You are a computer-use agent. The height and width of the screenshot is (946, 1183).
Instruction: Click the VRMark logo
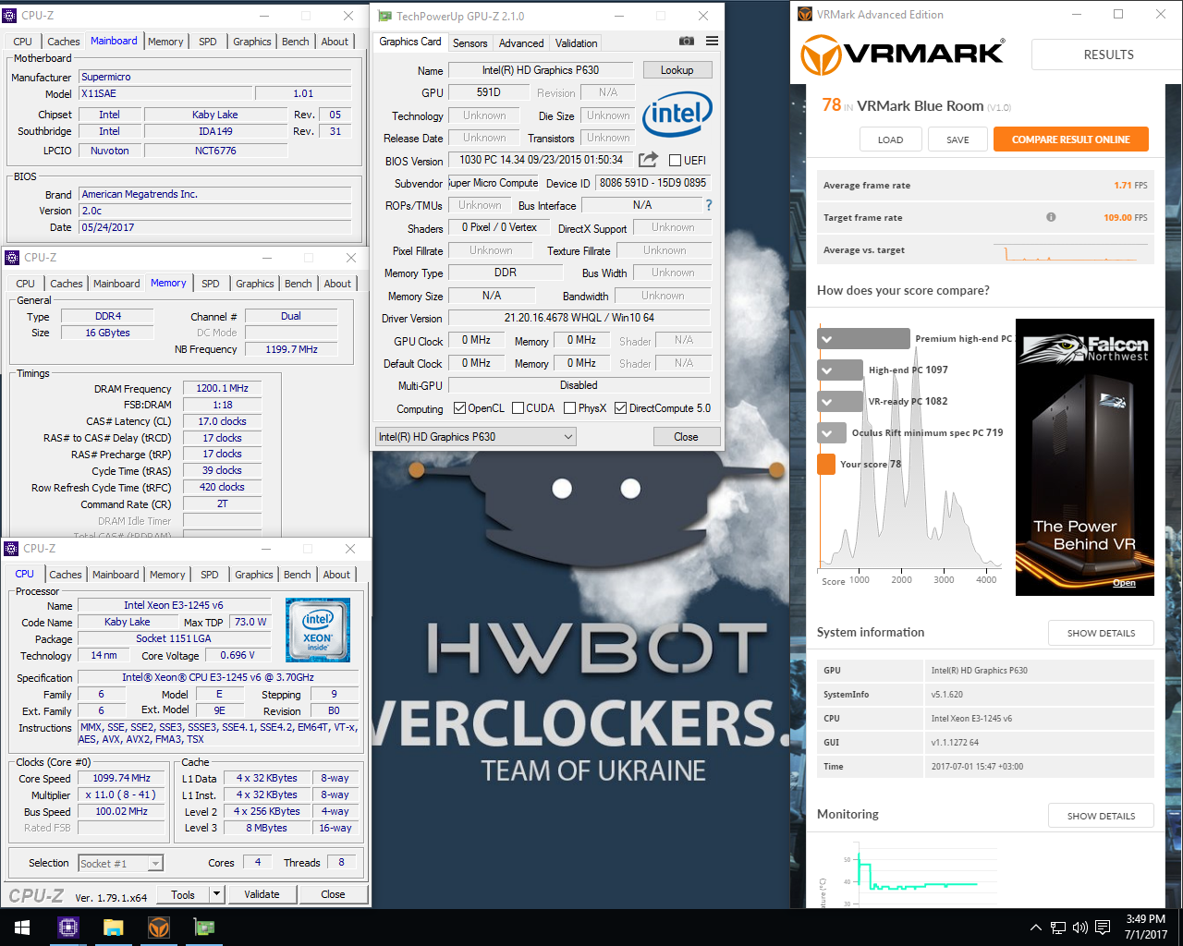click(902, 55)
